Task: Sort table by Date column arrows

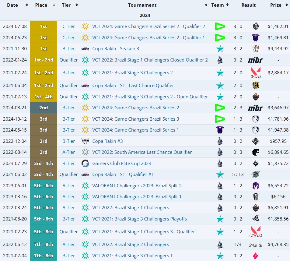Action: click(x=27, y=5)
